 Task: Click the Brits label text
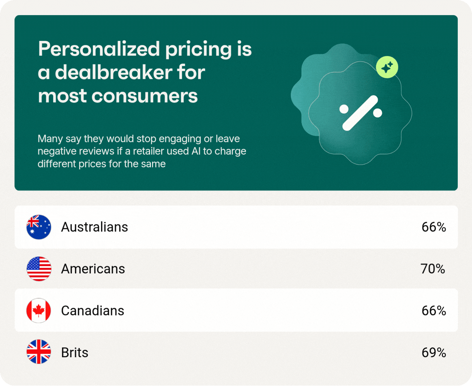pos(75,352)
